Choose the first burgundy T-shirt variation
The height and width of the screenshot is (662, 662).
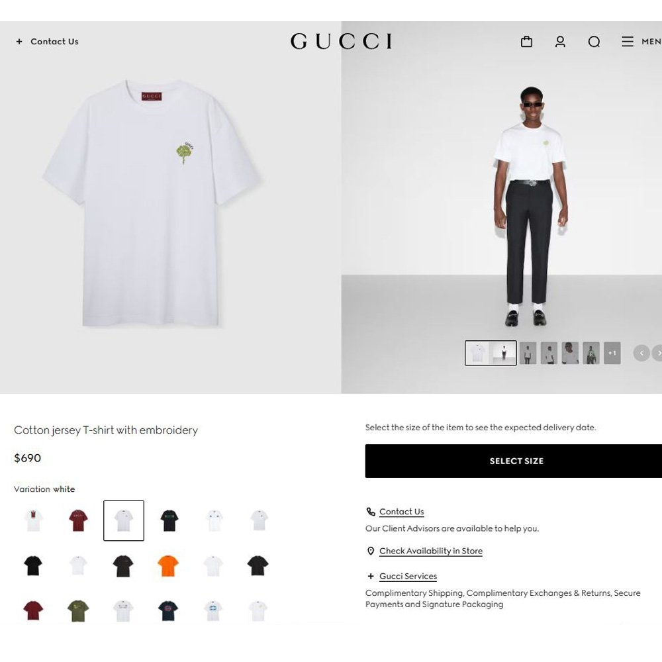click(x=78, y=520)
